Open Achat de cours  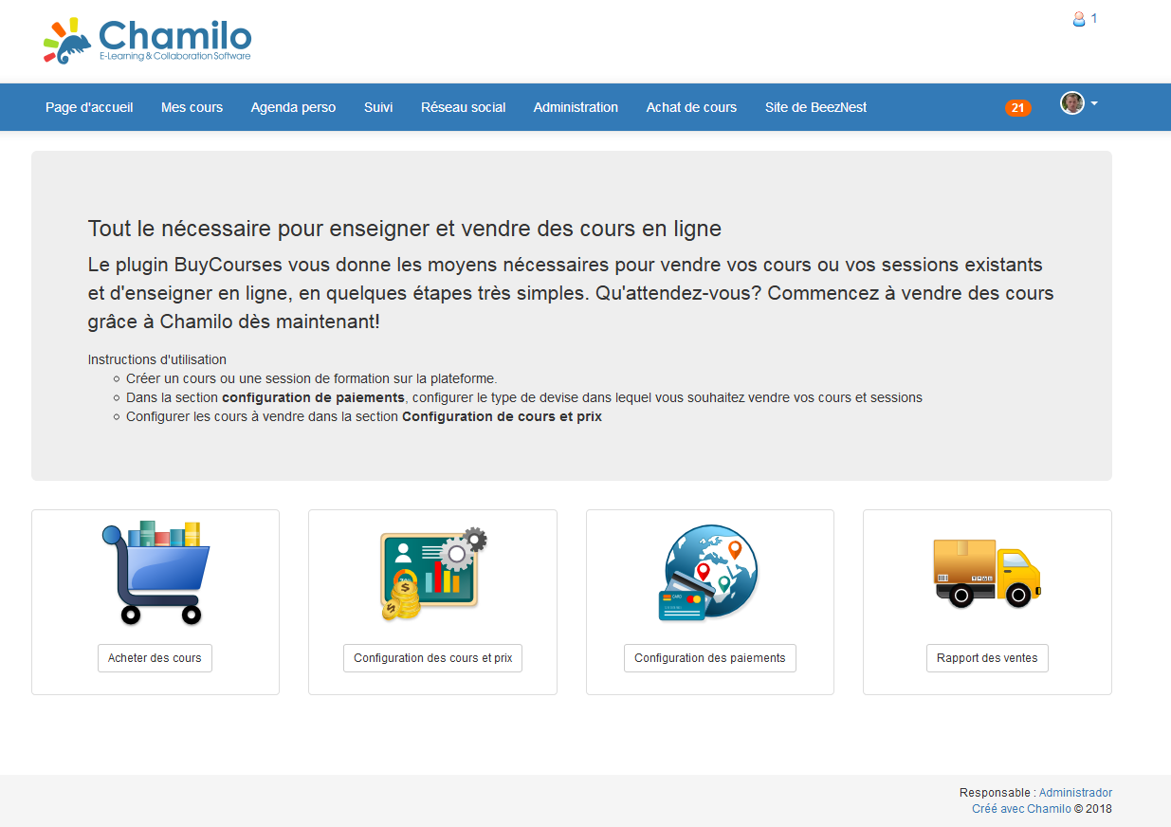(x=691, y=107)
